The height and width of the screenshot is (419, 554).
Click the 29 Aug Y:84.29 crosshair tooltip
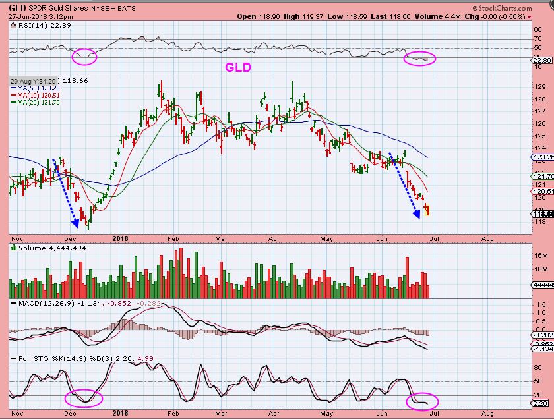pyautogui.click(x=33, y=82)
